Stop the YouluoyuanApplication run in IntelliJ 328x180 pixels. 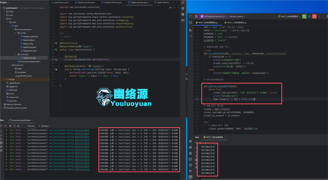tap(5, 126)
